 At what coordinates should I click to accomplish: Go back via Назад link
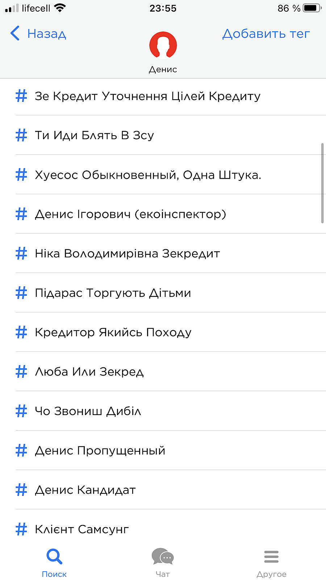pyautogui.click(x=47, y=34)
